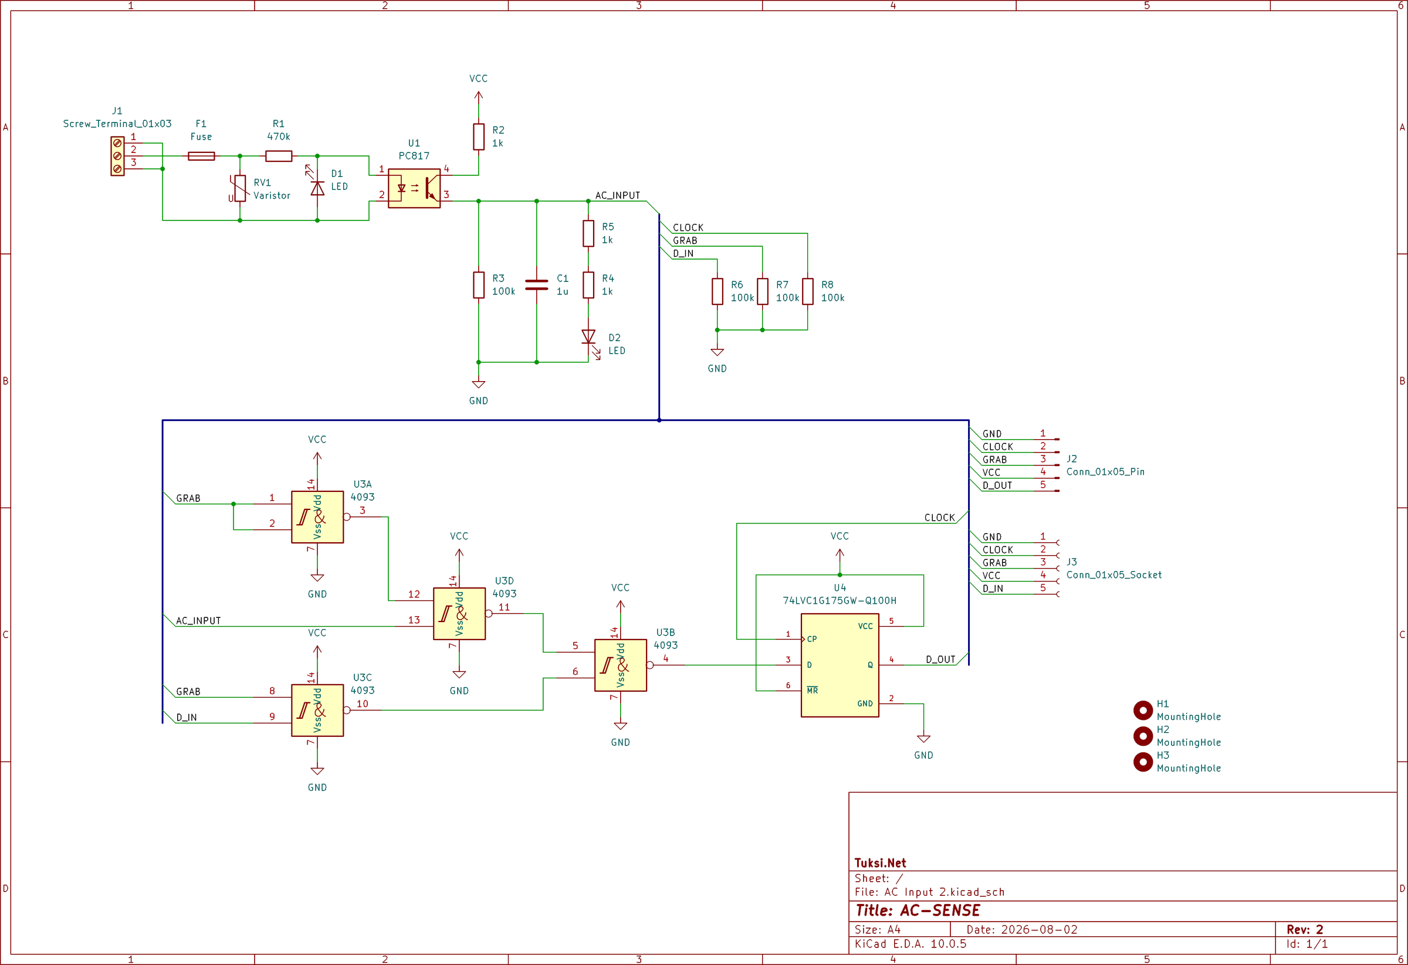This screenshot has height=965, width=1408.
Task: Click the Tuksi.Net company text
Action: [x=881, y=862]
